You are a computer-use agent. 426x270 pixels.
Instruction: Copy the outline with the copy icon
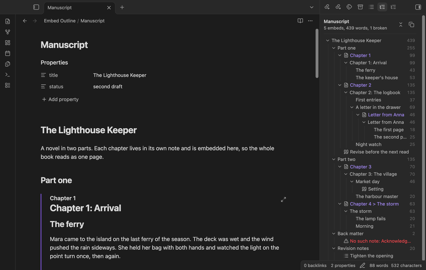(411, 25)
